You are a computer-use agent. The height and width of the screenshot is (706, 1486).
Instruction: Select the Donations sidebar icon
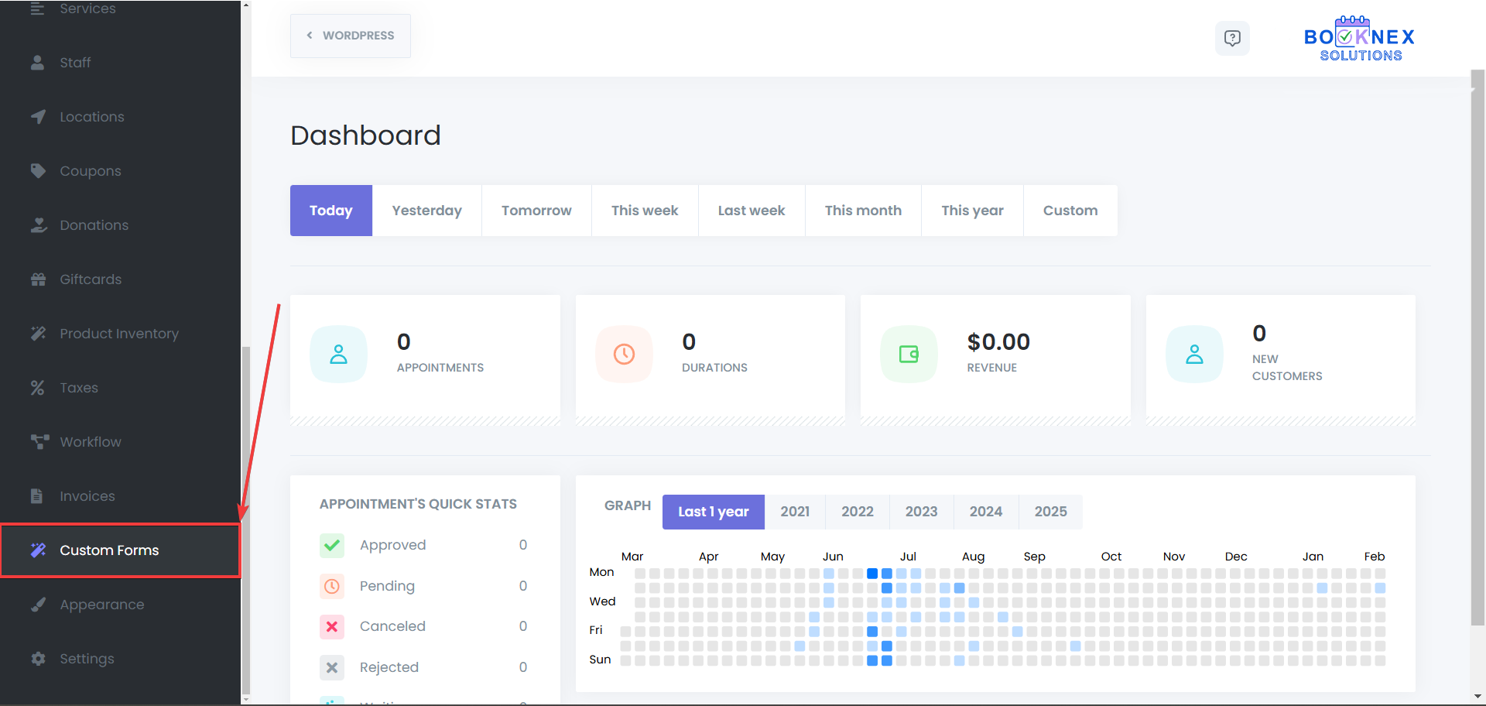pos(38,225)
